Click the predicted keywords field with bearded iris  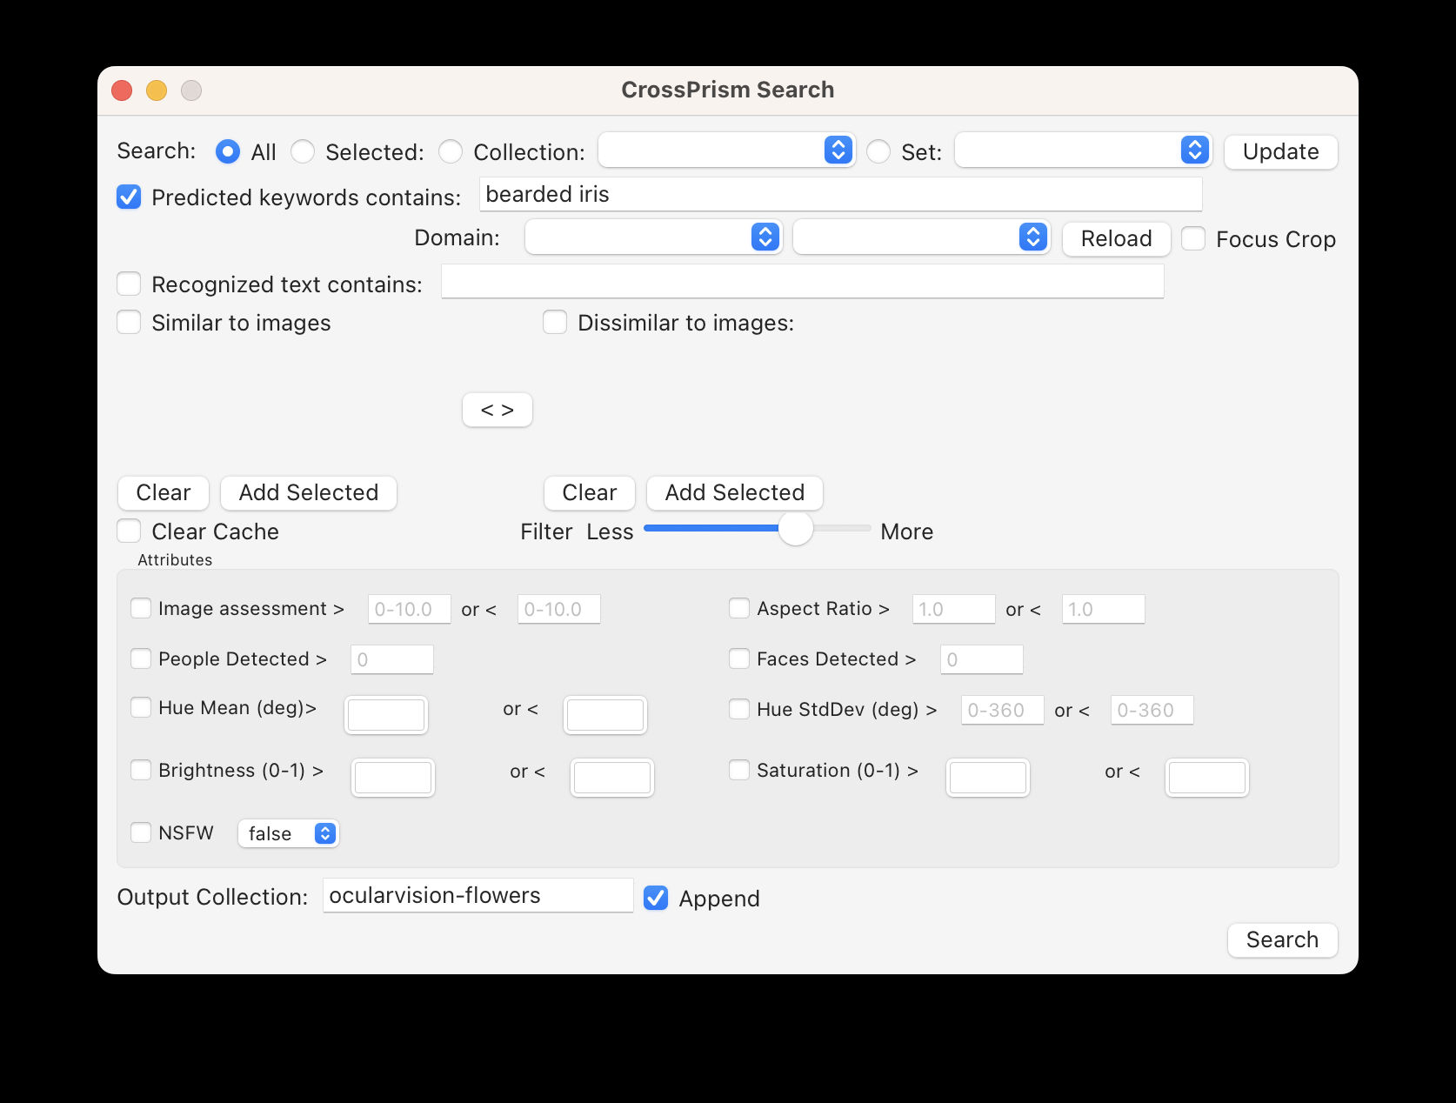(x=841, y=194)
